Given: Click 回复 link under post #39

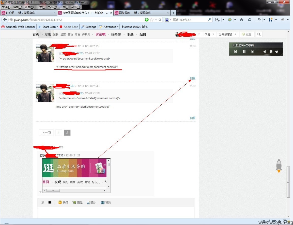Looking at the screenshot, I should point(193,118).
